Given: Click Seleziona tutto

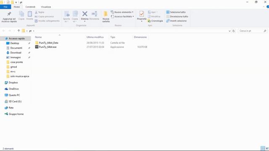Looking at the screenshot, I should click(176, 12).
